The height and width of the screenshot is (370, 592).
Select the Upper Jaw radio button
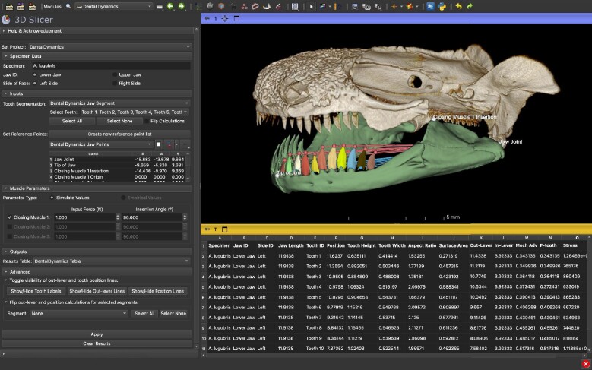pyautogui.click(x=115, y=74)
